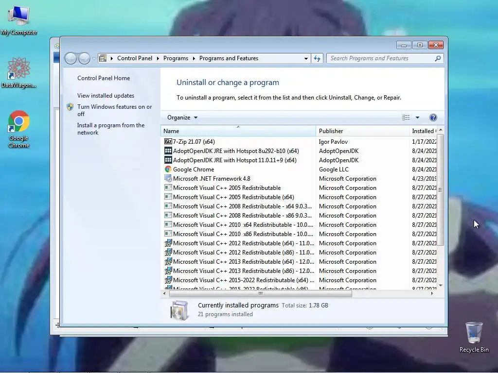The width and height of the screenshot is (498, 373).
Task: Expand the arrow before Control Panel breadcrumb
Action: pyautogui.click(x=111, y=58)
